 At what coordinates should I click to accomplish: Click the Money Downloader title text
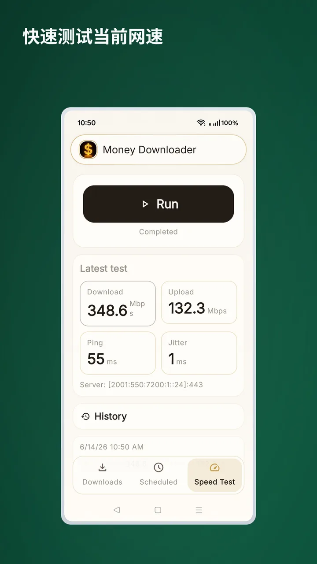(x=150, y=150)
